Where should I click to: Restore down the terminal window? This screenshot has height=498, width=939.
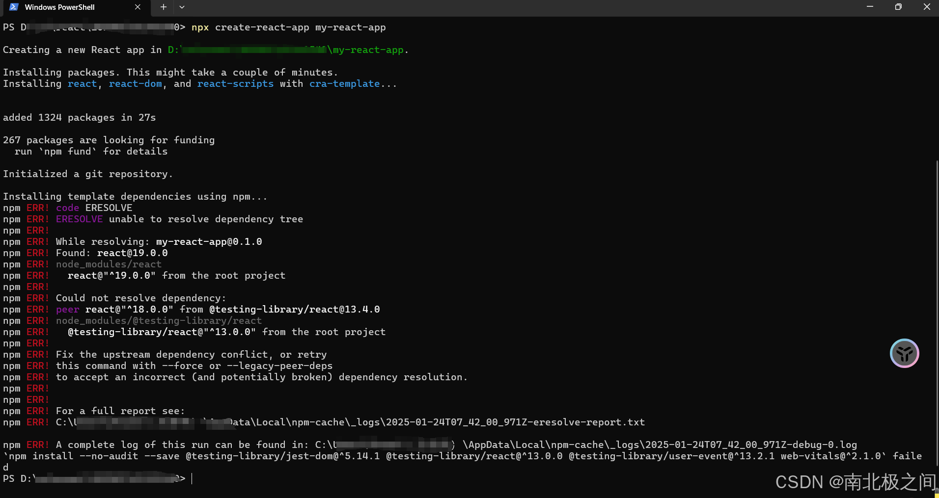tap(898, 7)
